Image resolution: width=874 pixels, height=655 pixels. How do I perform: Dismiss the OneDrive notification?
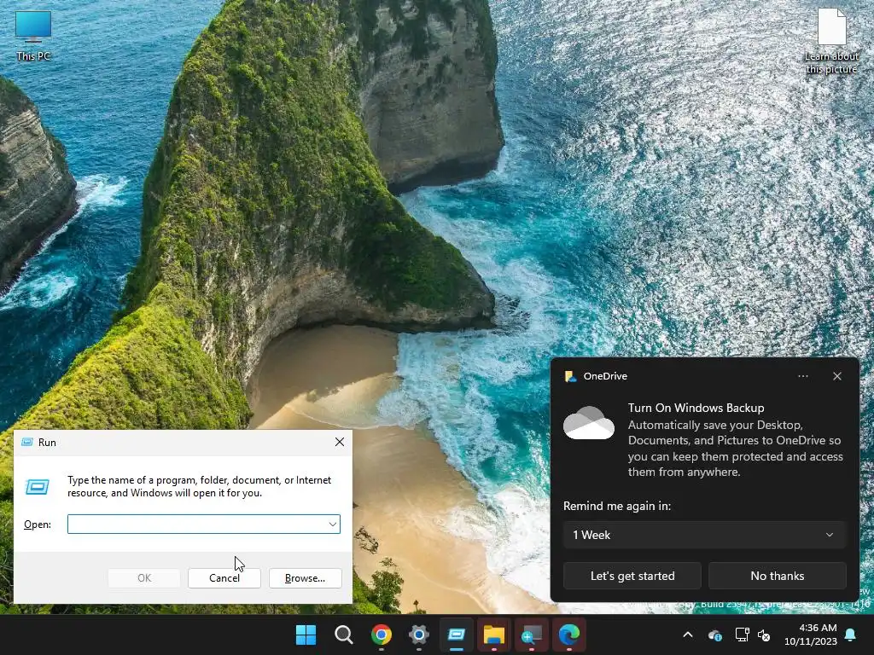pos(837,376)
